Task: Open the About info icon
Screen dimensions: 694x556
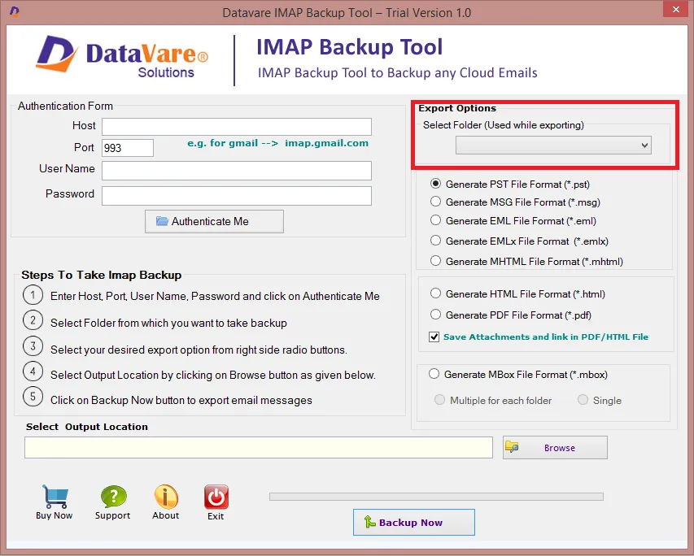Action: [166, 497]
